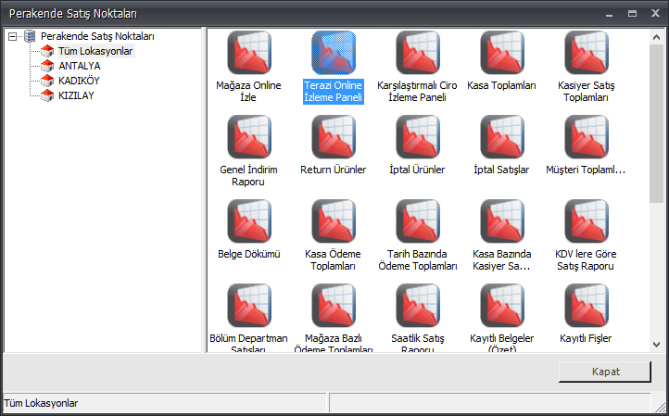Open KDV lere Göre Satış Raporu
This screenshot has width=669, height=416.
point(587,221)
